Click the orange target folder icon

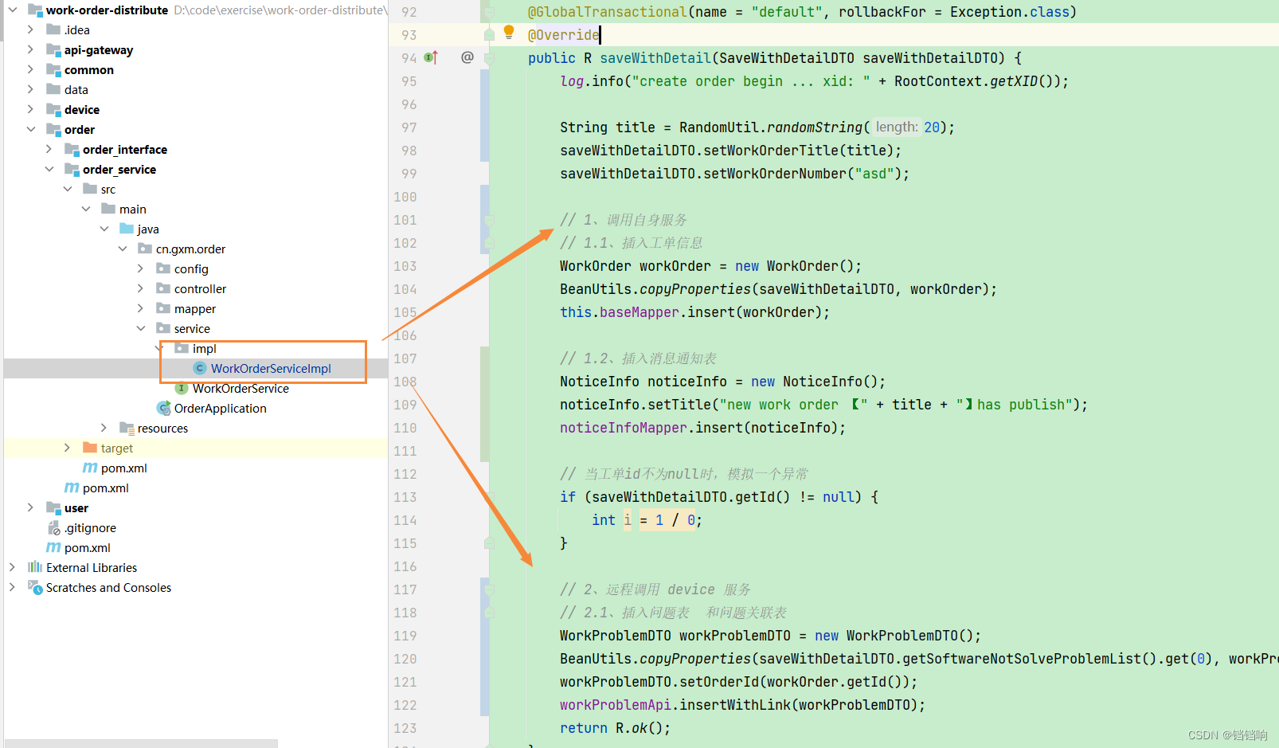click(90, 448)
